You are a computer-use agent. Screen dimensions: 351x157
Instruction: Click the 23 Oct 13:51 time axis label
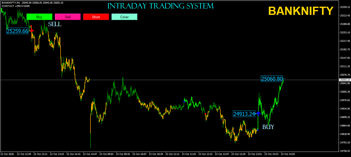click(255, 154)
